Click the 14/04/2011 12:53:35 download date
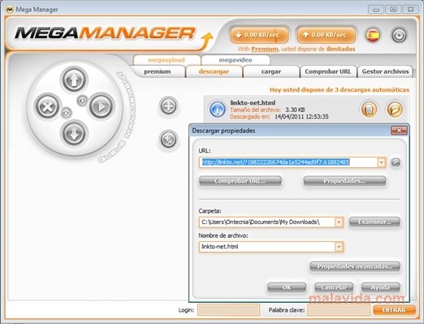 (301, 117)
